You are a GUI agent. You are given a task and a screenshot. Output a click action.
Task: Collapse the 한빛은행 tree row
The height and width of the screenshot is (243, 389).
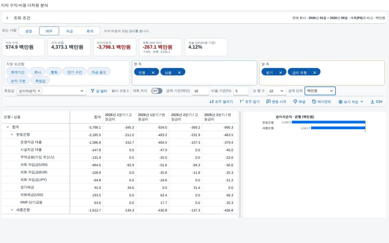[x=12, y=134]
